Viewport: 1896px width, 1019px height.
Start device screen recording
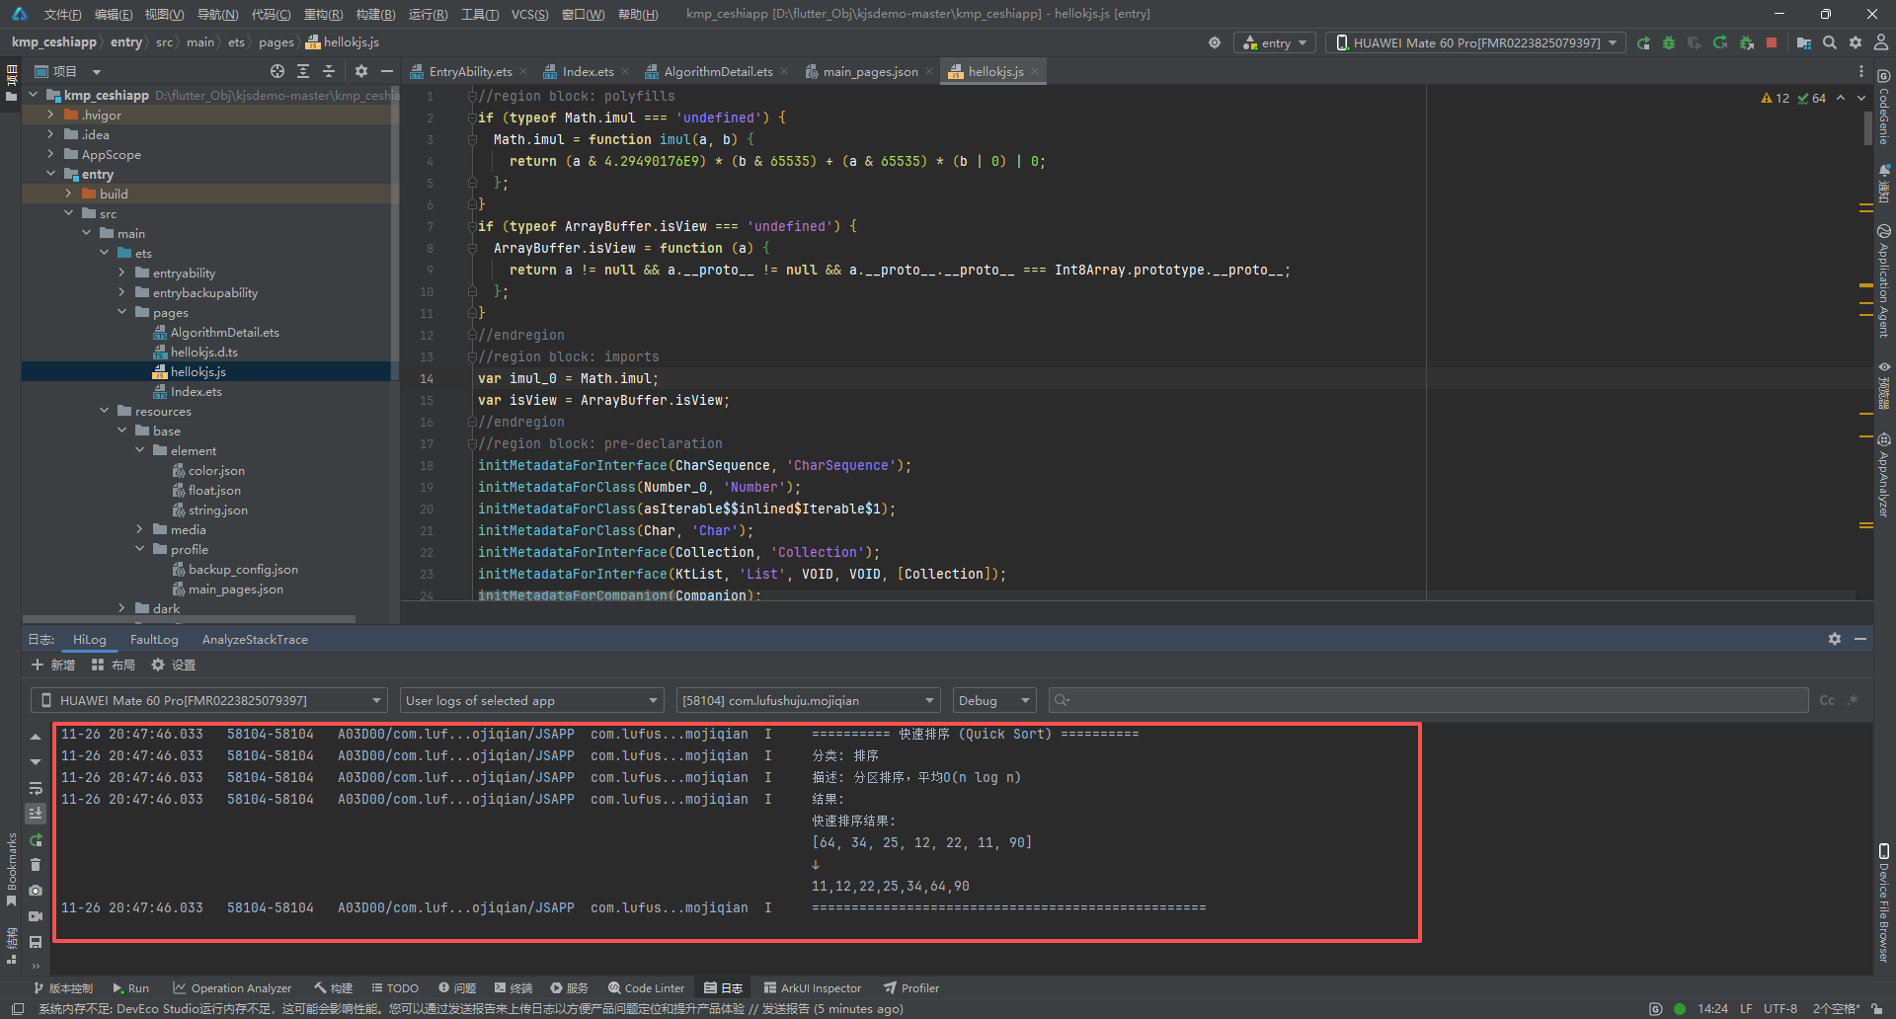36,916
